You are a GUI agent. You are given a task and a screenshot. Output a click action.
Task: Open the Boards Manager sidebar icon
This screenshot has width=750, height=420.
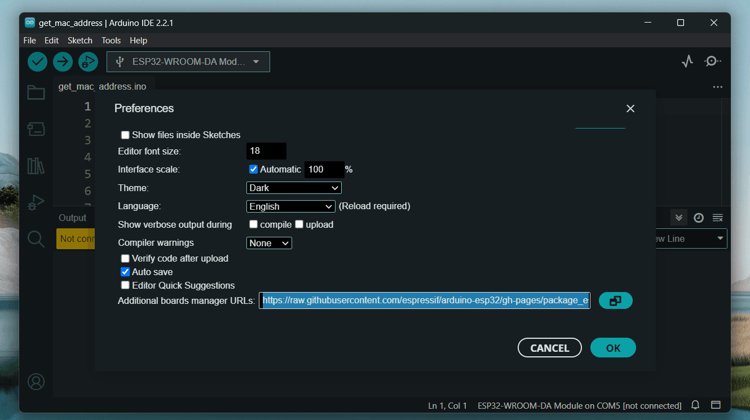(x=36, y=129)
